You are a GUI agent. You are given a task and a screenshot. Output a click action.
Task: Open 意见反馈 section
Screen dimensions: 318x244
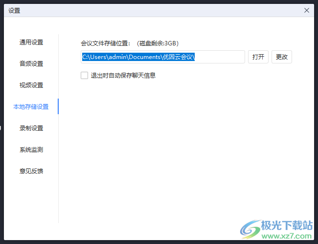tap(31, 171)
